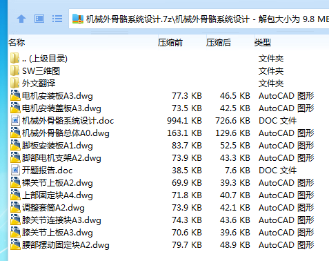This screenshot has height=261, width=329.
Task: Sort by 名称 column header
Action: point(17,43)
